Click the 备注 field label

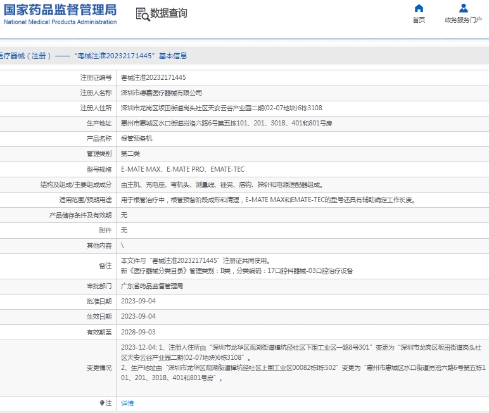tap(105, 266)
